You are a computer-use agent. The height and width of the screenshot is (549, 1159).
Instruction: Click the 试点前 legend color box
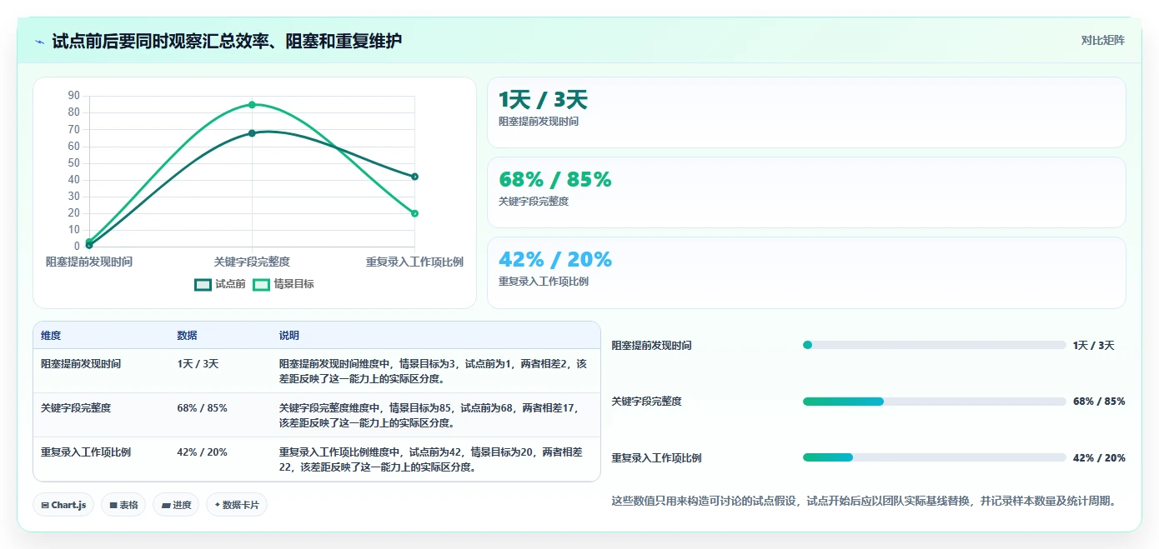click(x=203, y=284)
